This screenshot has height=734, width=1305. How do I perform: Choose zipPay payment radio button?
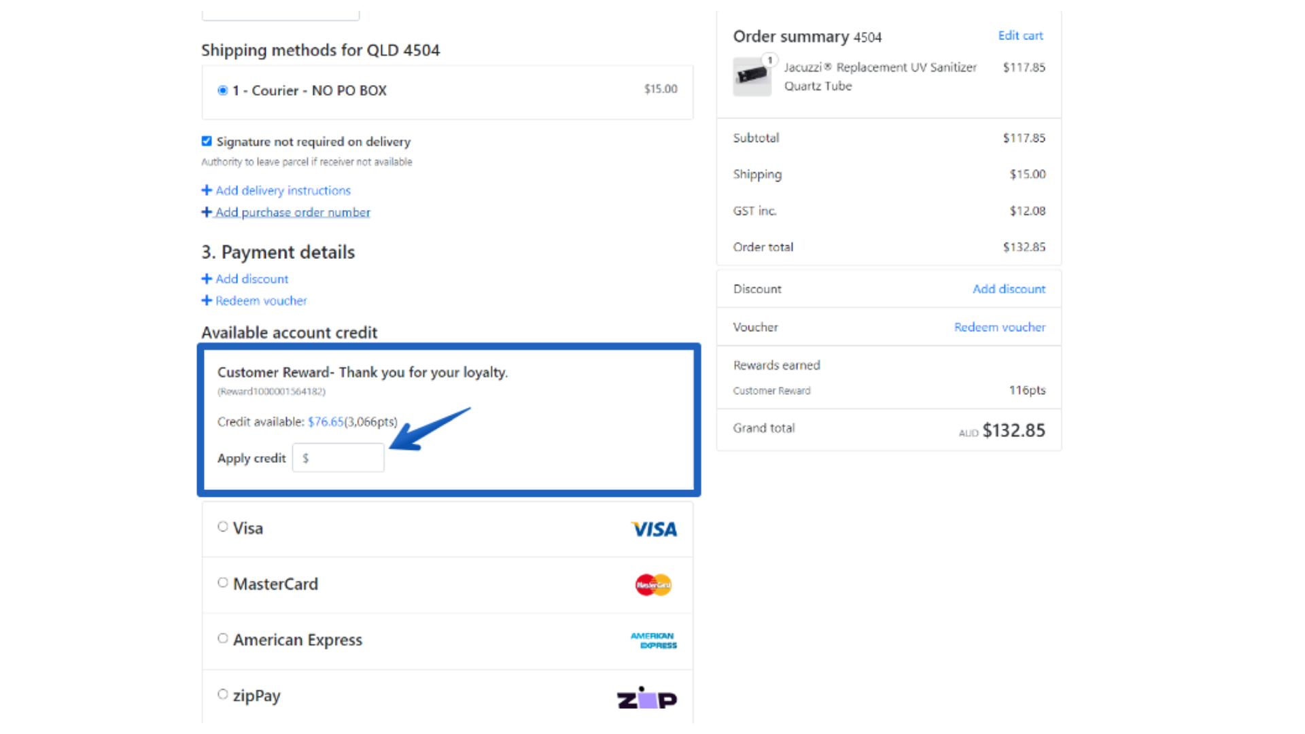[222, 694]
